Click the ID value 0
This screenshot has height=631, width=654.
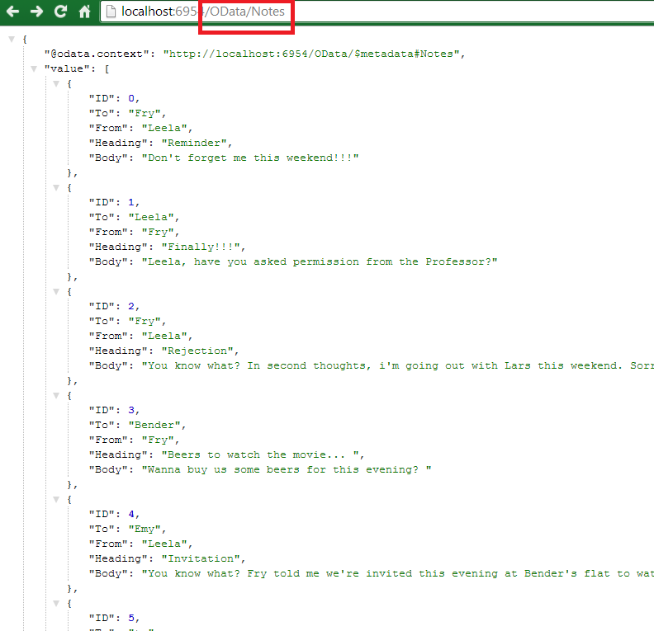point(131,99)
